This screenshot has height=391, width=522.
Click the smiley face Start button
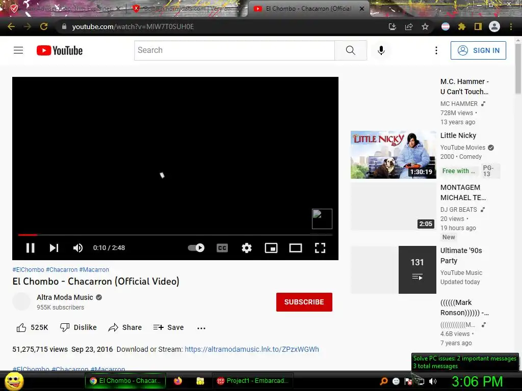[14, 381]
